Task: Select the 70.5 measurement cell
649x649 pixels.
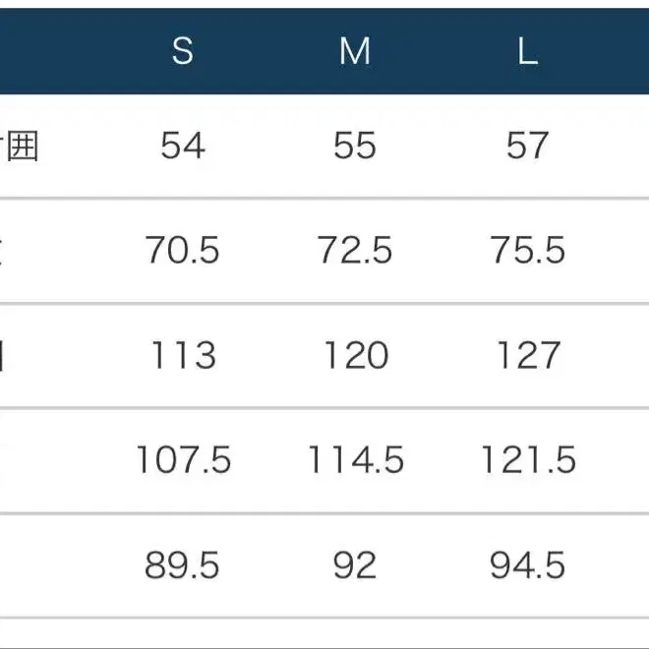Action: pyautogui.click(x=183, y=251)
